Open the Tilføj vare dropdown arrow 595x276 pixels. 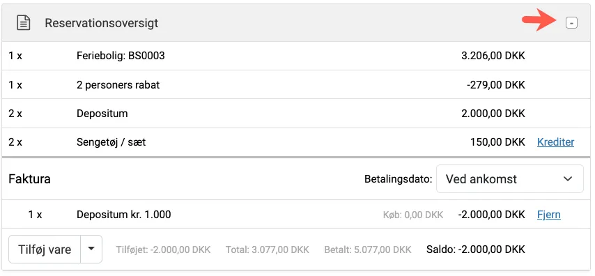point(91,250)
